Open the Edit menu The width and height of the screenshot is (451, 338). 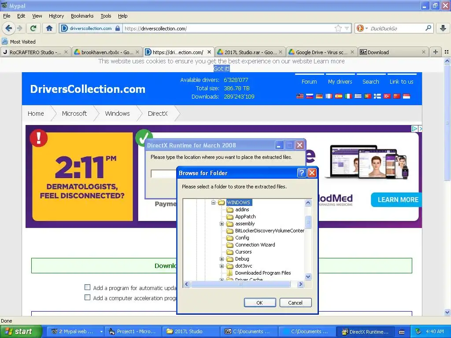click(x=21, y=16)
